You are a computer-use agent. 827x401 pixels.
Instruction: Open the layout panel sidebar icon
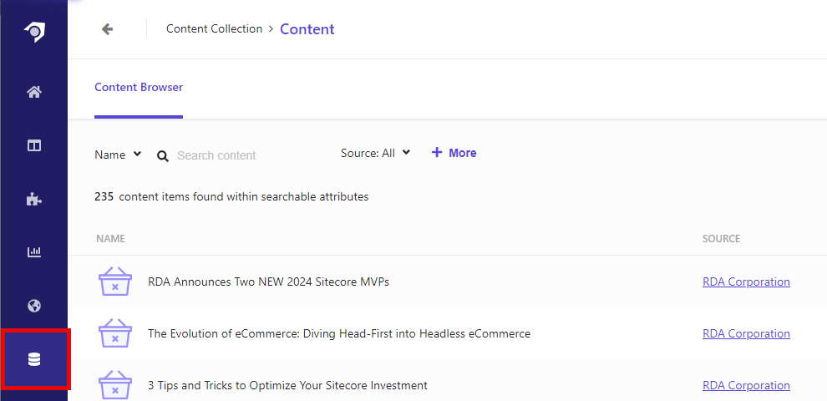click(34, 145)
